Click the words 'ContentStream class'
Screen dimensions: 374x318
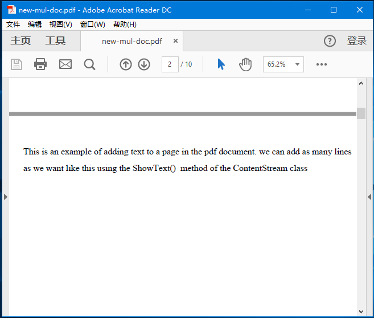pyautogui.click(x=270, y=168)
